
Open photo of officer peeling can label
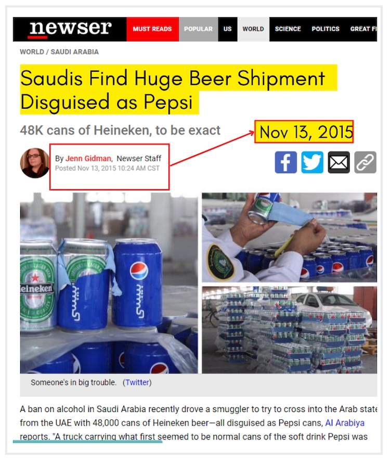tap(289, 237)
